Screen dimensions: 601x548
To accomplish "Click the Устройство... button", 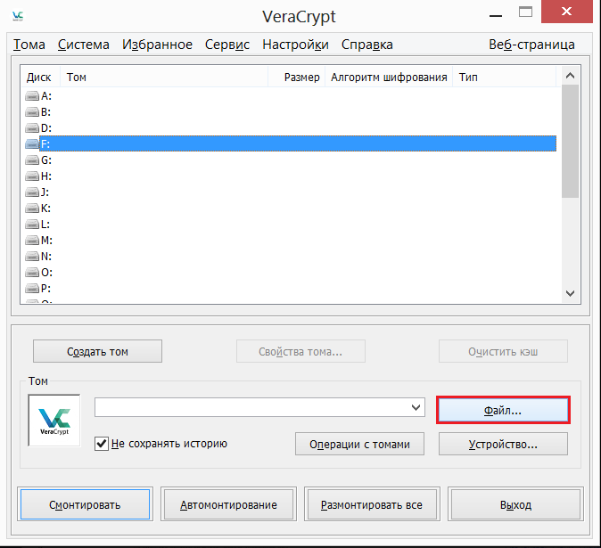I will 503,444.
